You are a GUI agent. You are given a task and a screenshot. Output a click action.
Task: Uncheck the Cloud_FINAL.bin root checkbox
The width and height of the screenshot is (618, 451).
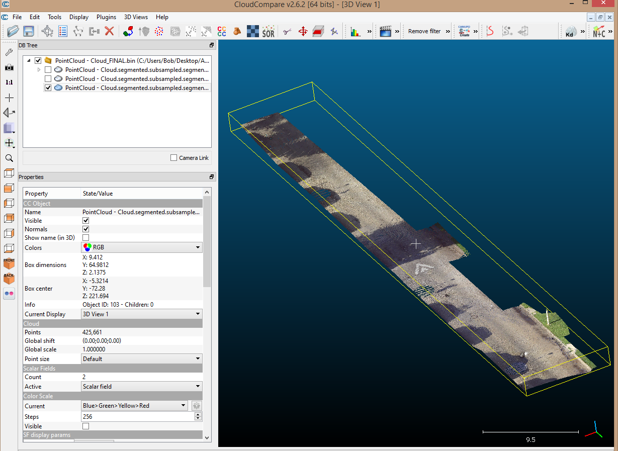click(x=38, y=60)
